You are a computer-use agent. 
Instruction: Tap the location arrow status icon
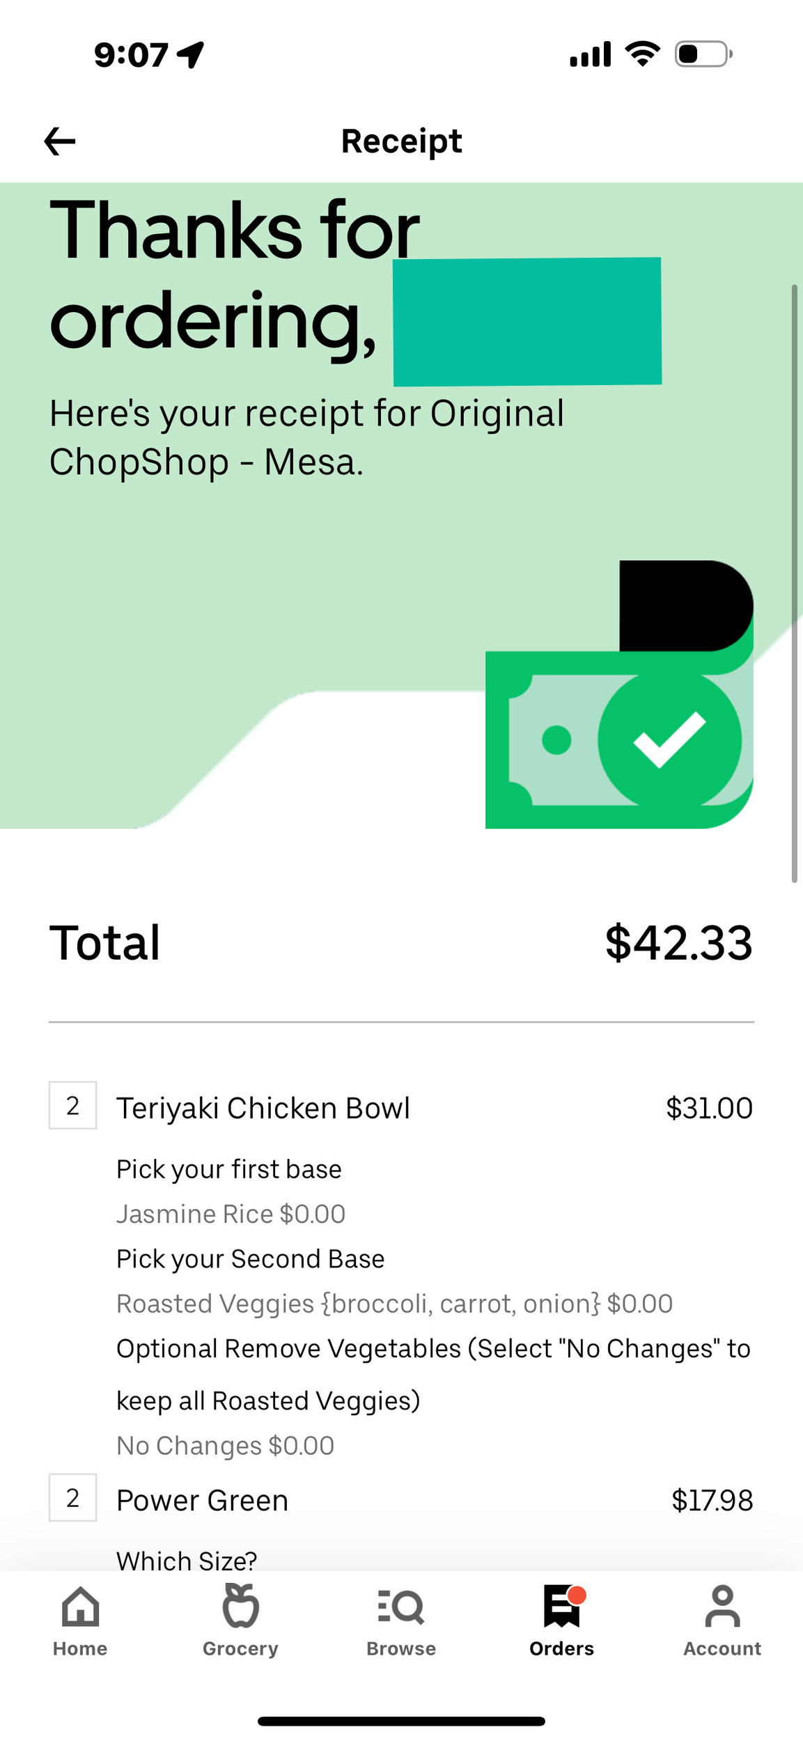[x=190, y=54]
